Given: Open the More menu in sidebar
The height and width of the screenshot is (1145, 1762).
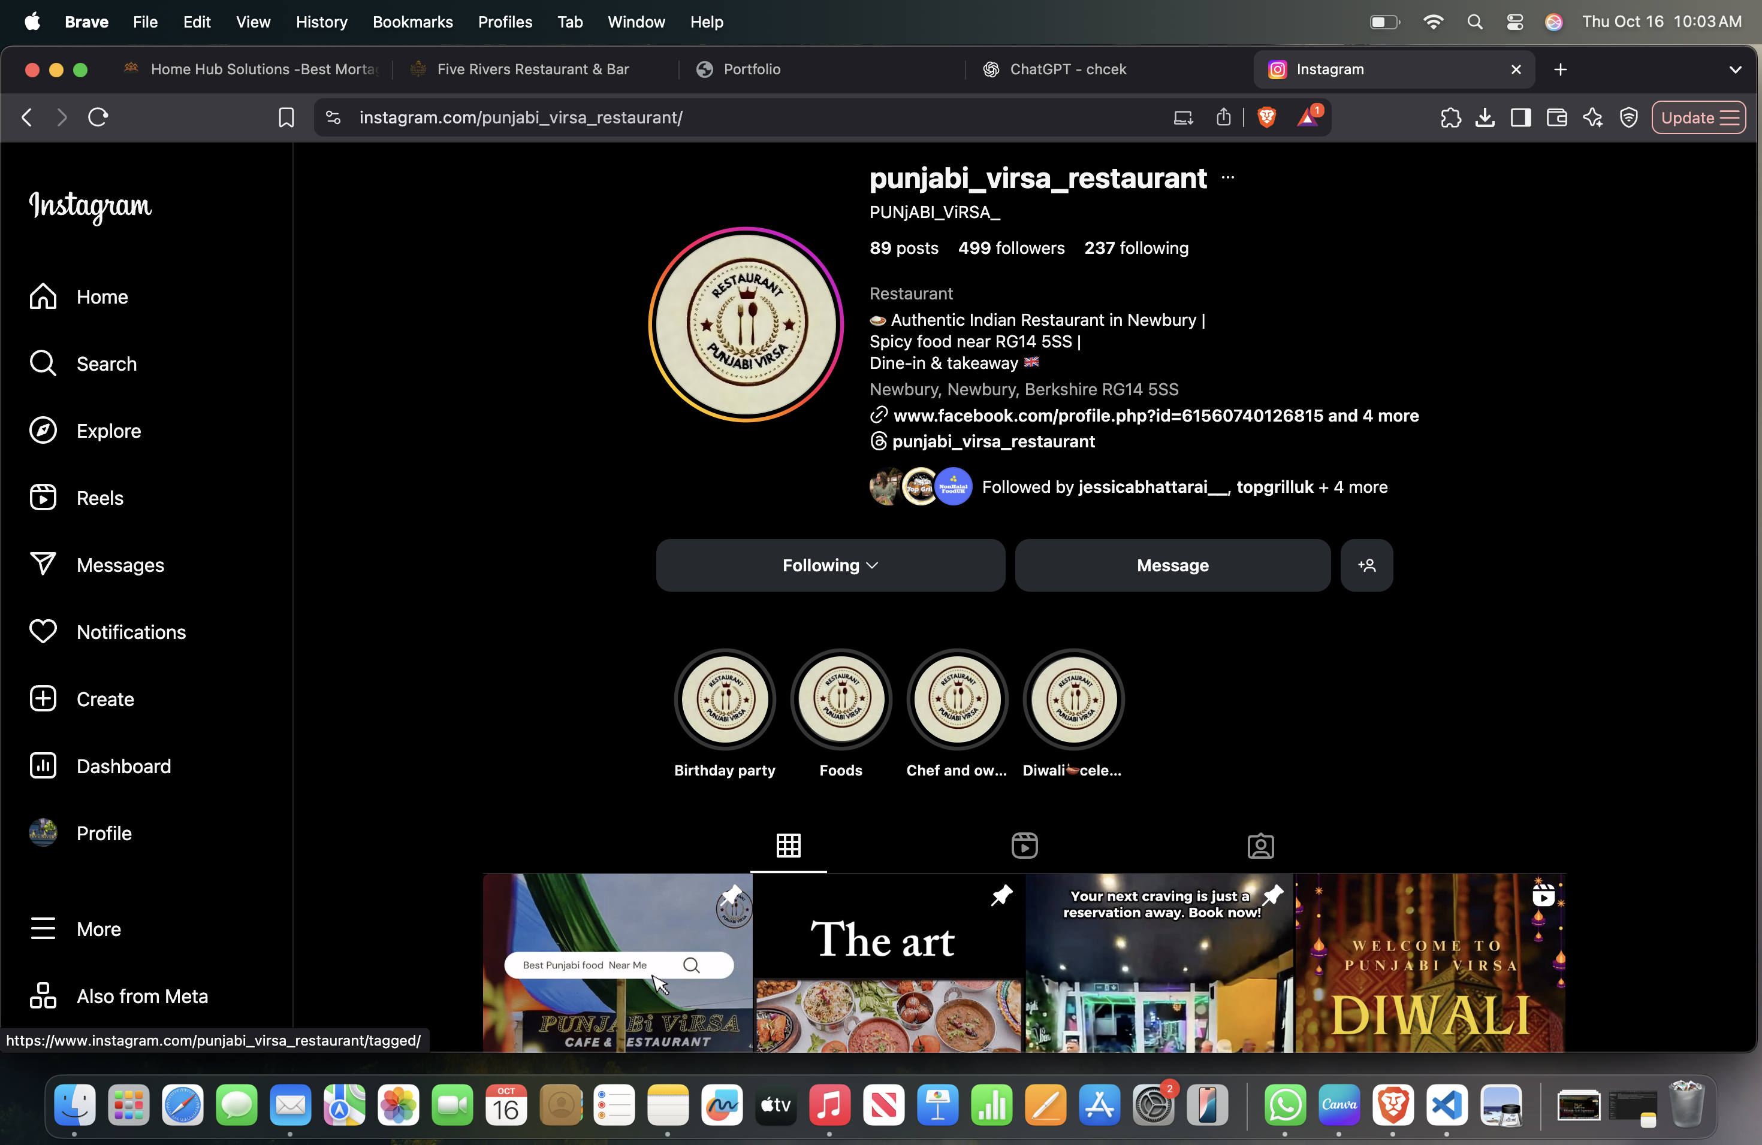Looking at the screenshot, I should [43, 929].
